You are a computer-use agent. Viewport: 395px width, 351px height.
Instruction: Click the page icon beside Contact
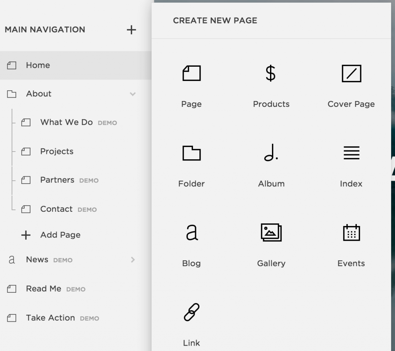(x=26, y=209)
